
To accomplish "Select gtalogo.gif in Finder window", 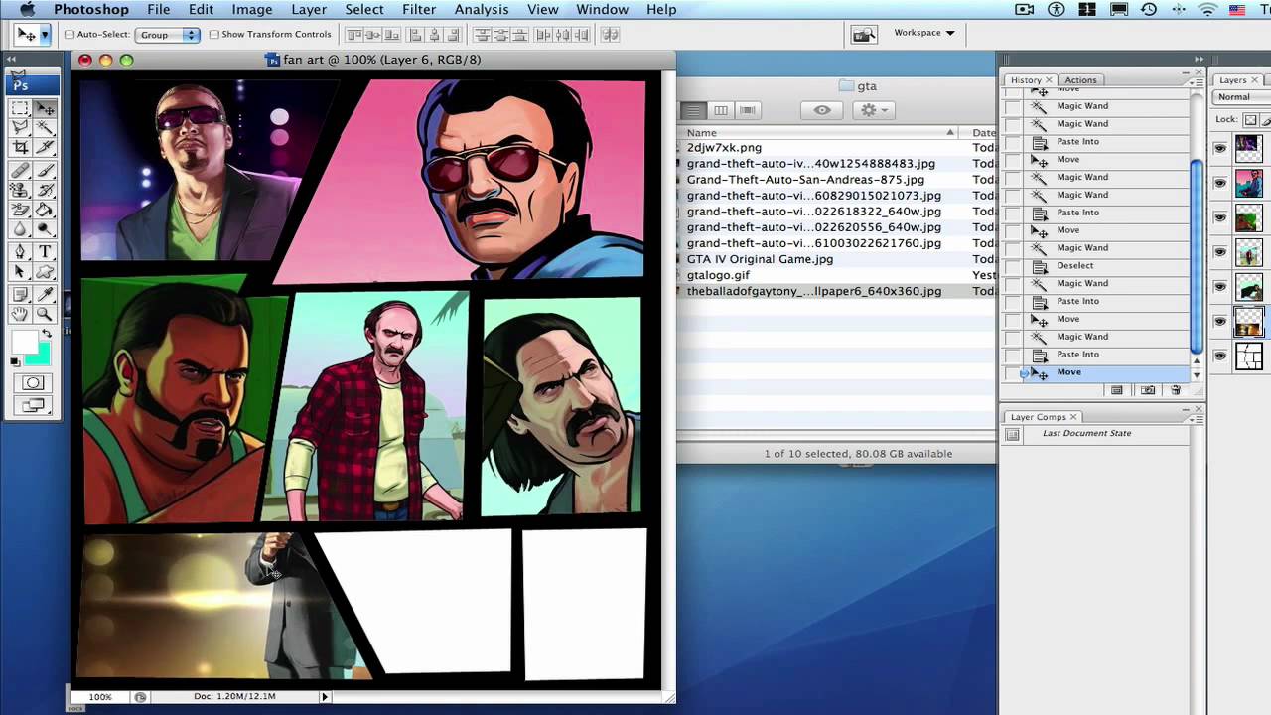I will (x=718, y=275).
